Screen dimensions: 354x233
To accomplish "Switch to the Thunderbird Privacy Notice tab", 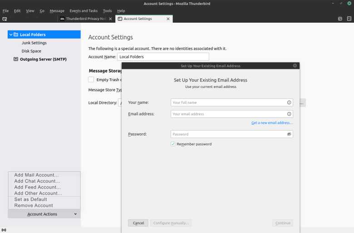I will pyautogui.click(x=86, y=19).
